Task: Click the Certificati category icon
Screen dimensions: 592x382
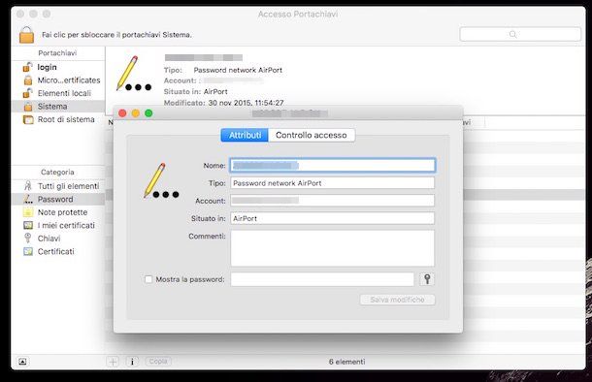Action: (28, 251)
